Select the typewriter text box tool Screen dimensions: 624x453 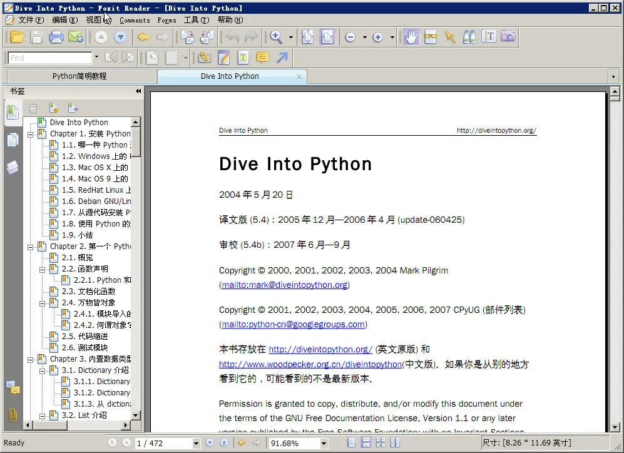click(x=243, y=58)
